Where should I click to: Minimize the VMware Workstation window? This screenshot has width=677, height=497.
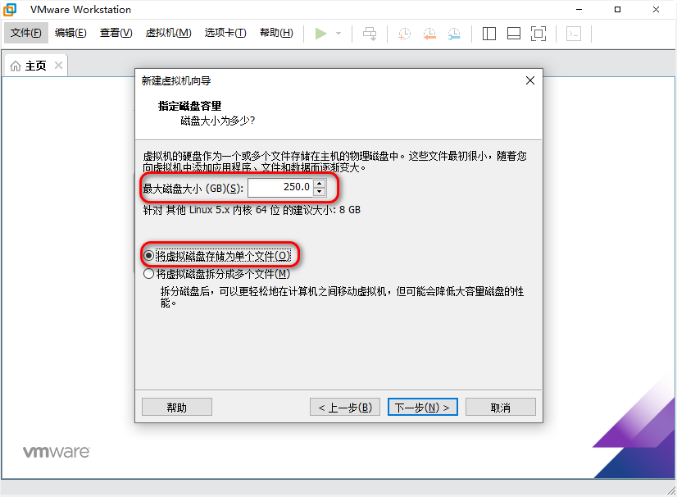579,10
